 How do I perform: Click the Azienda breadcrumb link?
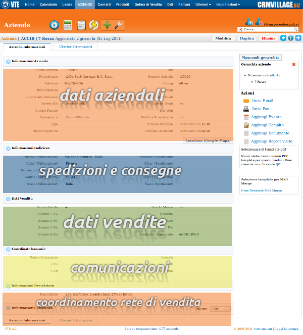point(9,38)
